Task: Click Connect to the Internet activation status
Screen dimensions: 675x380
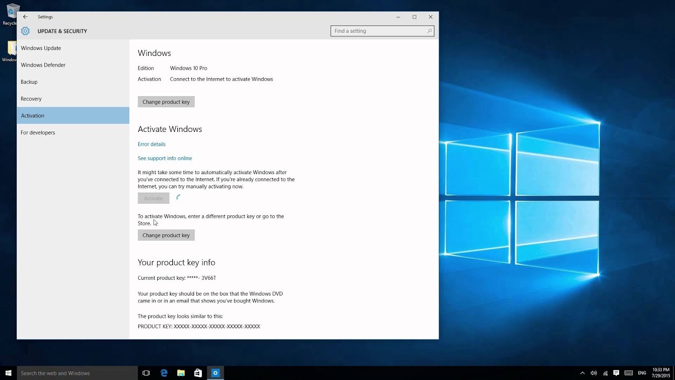Action: pyautogui.click(x=221, y=79)
